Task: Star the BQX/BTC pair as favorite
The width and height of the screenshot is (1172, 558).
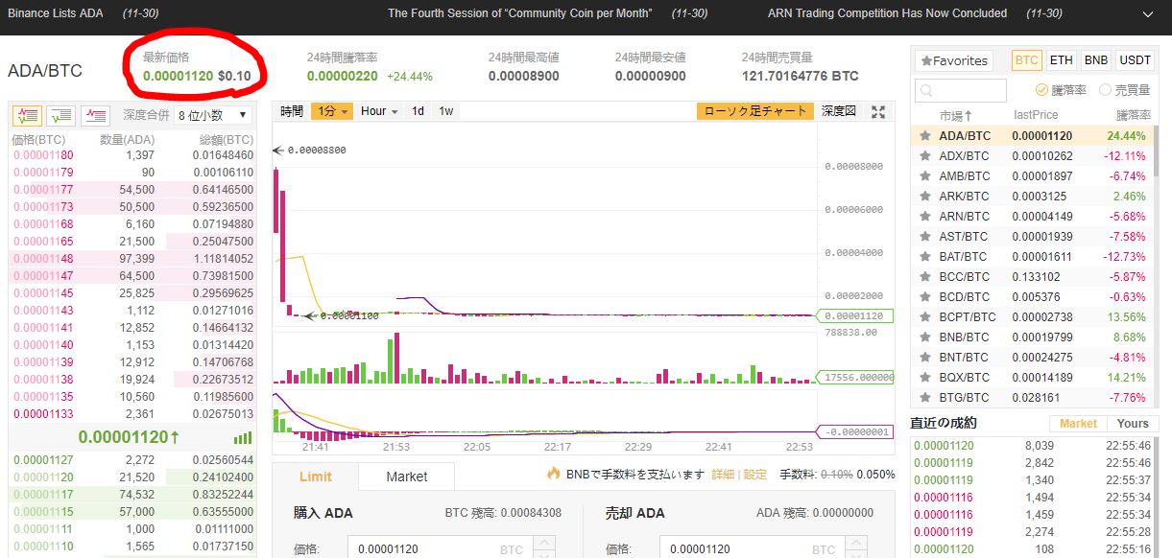Action: click(925, 378)
